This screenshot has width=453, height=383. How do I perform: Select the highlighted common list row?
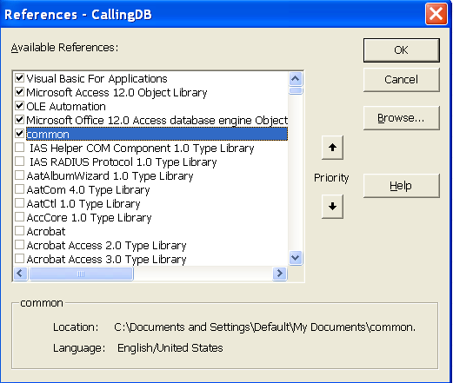[x=157, y=134]
